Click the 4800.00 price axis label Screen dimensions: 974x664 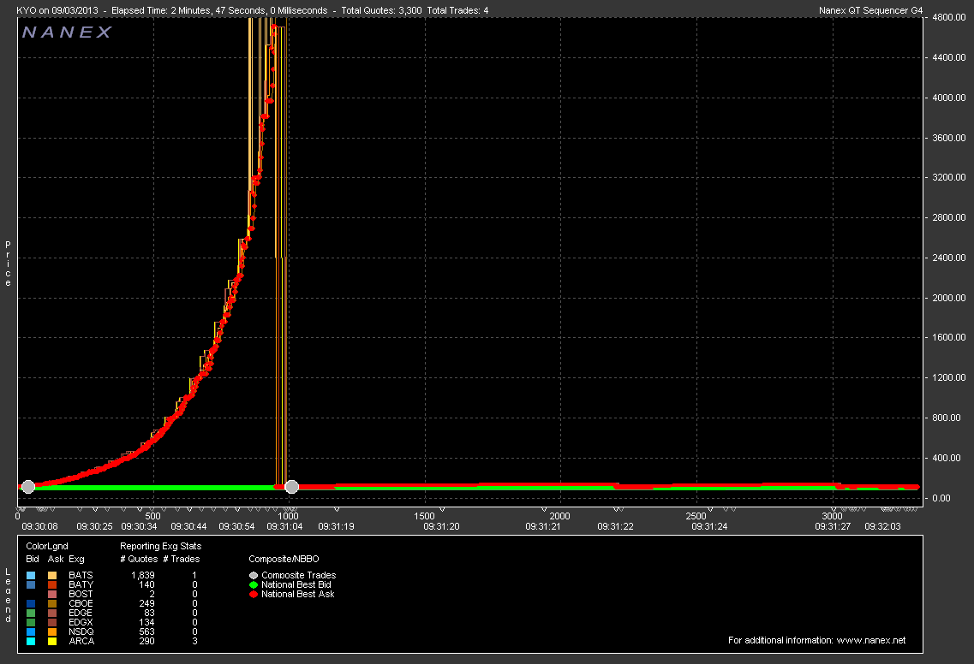point(948,17)
